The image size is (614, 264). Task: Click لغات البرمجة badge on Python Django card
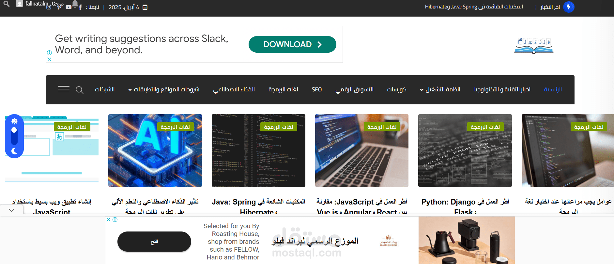click(x=485, y=127)
